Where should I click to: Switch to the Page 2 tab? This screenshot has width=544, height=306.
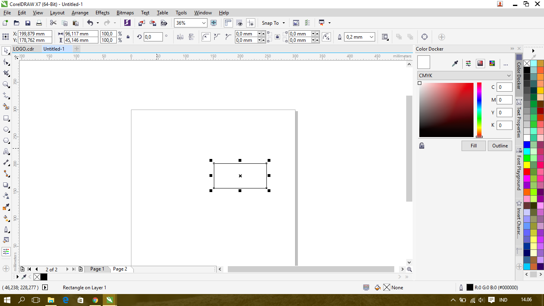[120, 269]
